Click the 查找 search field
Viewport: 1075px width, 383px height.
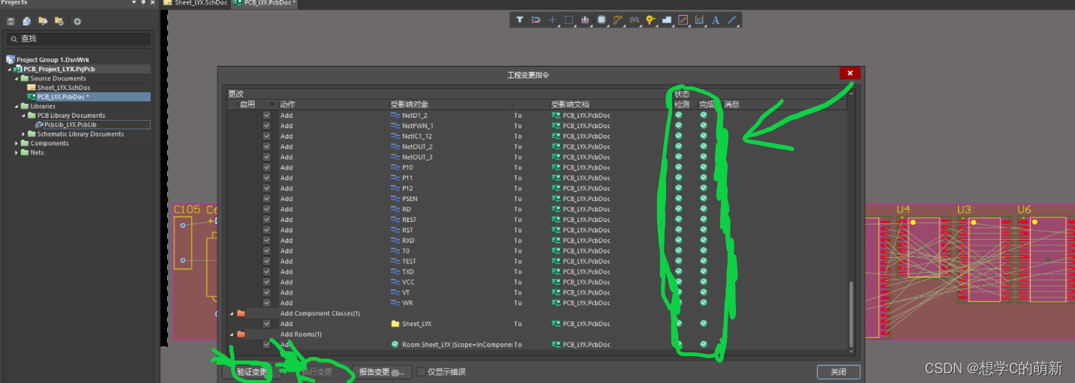pos(79,39)
